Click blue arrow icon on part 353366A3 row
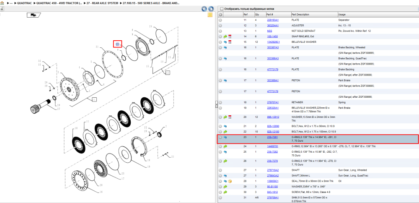This screenshot has height=203, width=419. coord(225,58)
